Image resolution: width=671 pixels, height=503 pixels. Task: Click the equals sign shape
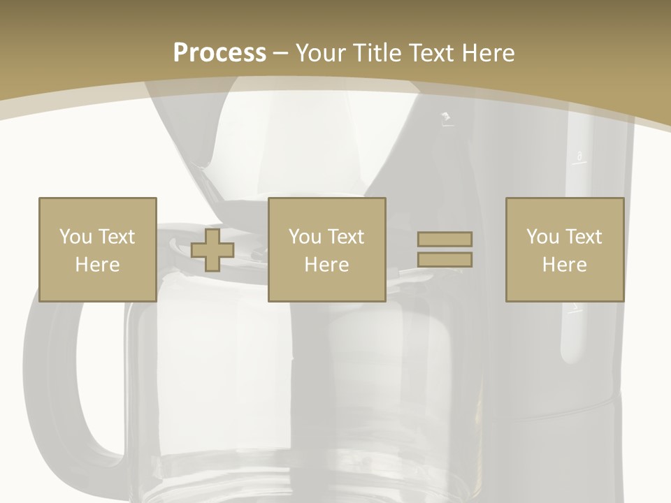coord(445,249)
